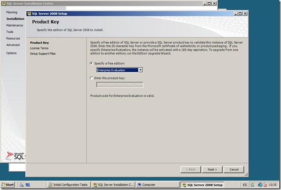Click 'Product code for Enterprise Evaluation is valid' message
This screenshot has height=190, width=281.
[x=122, y=96]
